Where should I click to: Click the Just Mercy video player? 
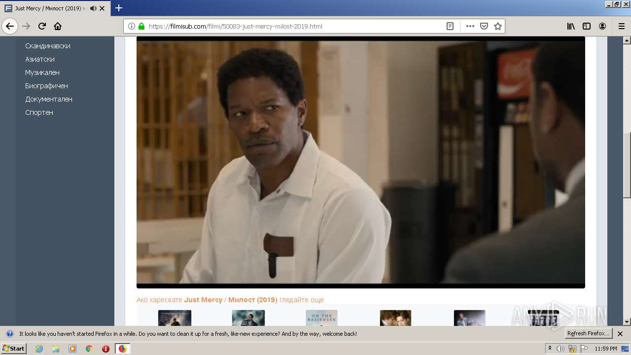(x=361, y=162)
